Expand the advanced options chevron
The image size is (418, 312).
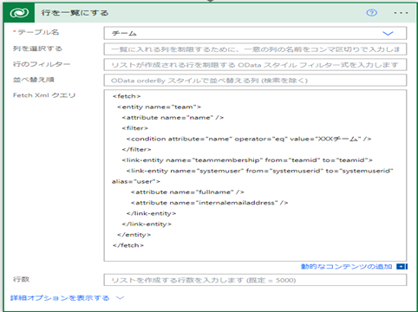[x=121, y=298]
